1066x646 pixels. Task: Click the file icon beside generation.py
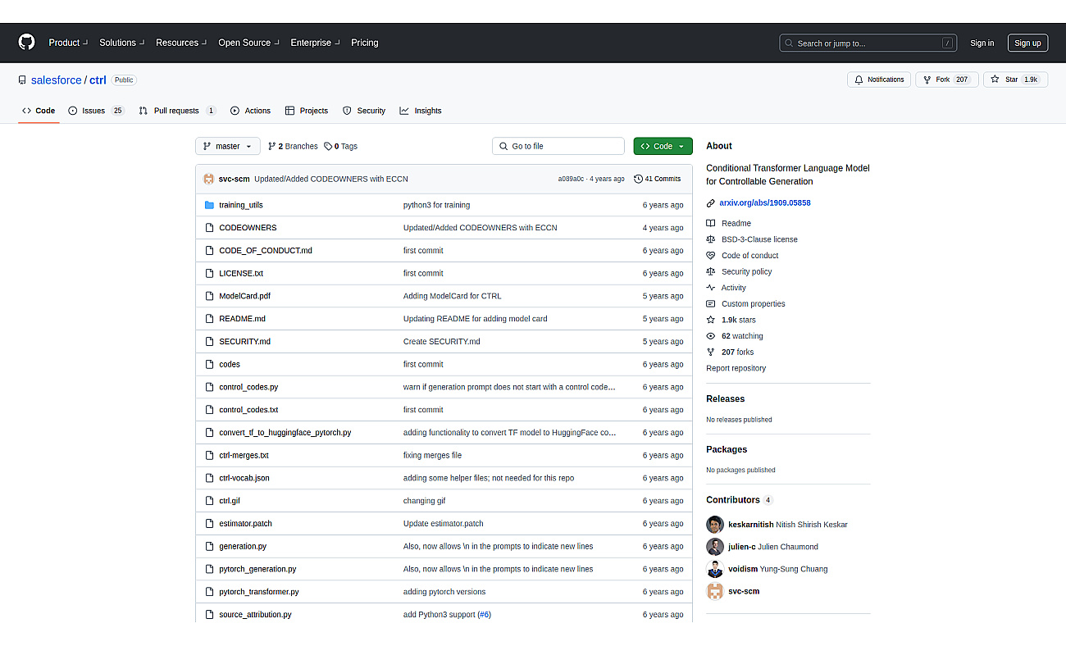209,546
